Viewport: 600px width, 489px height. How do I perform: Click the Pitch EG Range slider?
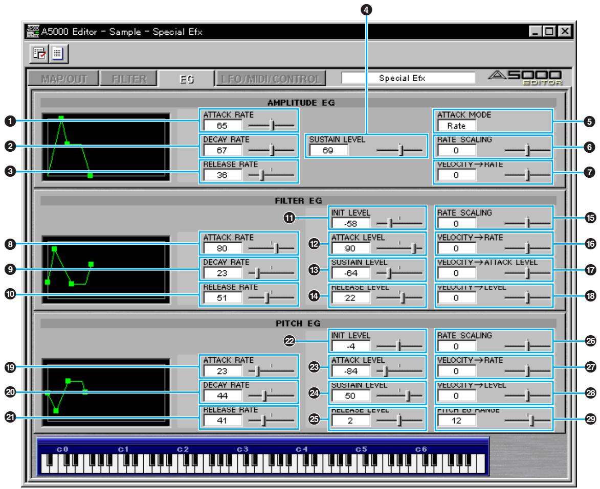pyautogui.click(x=528, y=421)
